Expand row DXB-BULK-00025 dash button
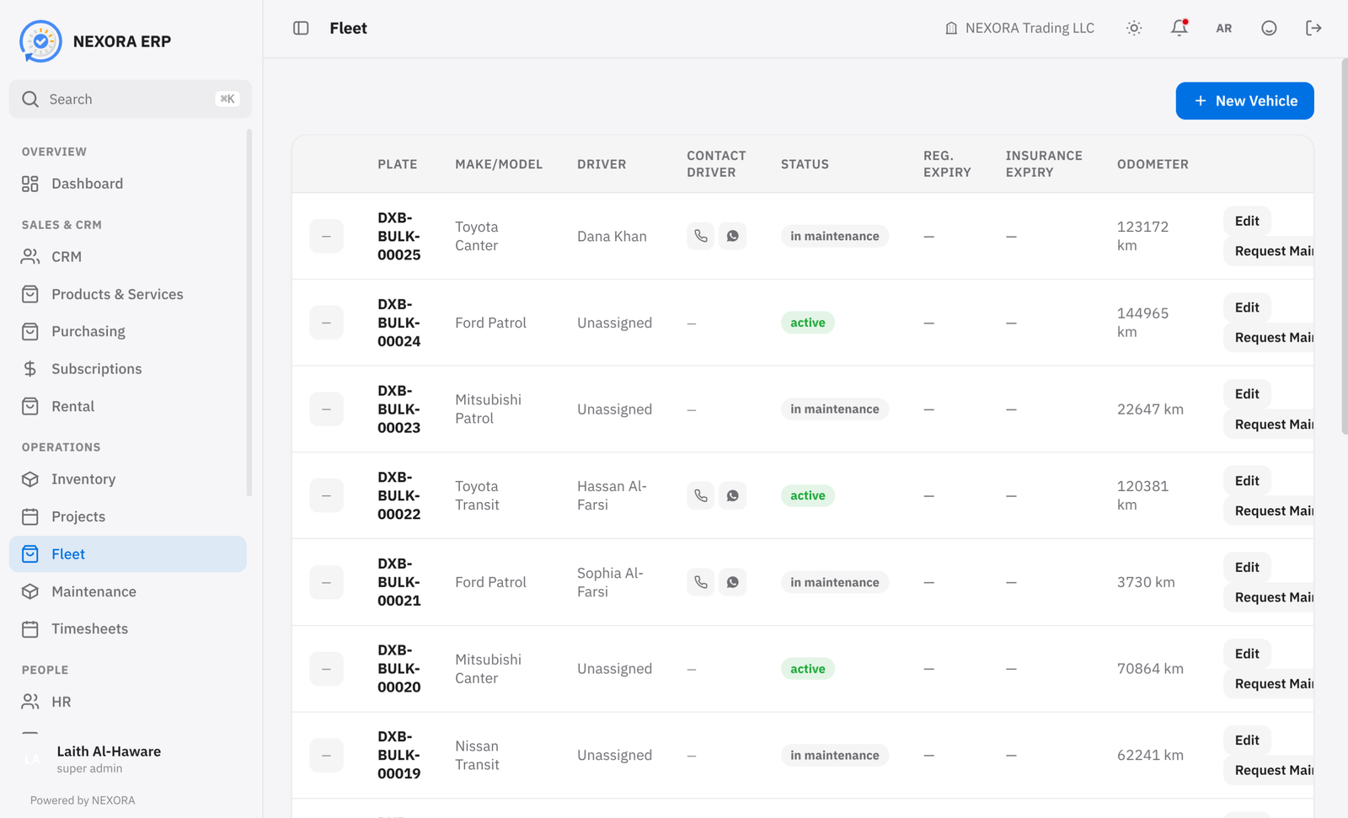Viewport: 1348px width, 818px height. (x=326, y=236)
